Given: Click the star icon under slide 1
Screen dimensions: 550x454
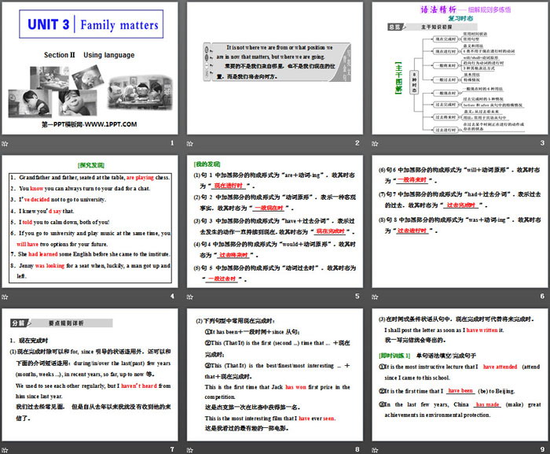Looking at the screenshot, I should click(5, 143).
